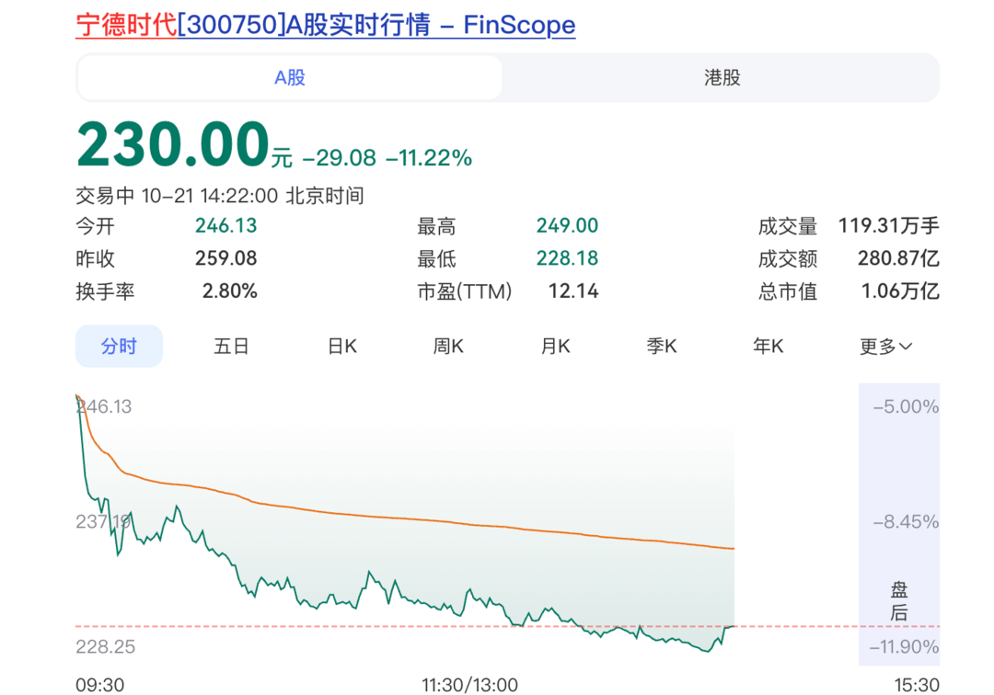
Task: Click the -11.22% percentage change
Action: [x=429, y=157]
